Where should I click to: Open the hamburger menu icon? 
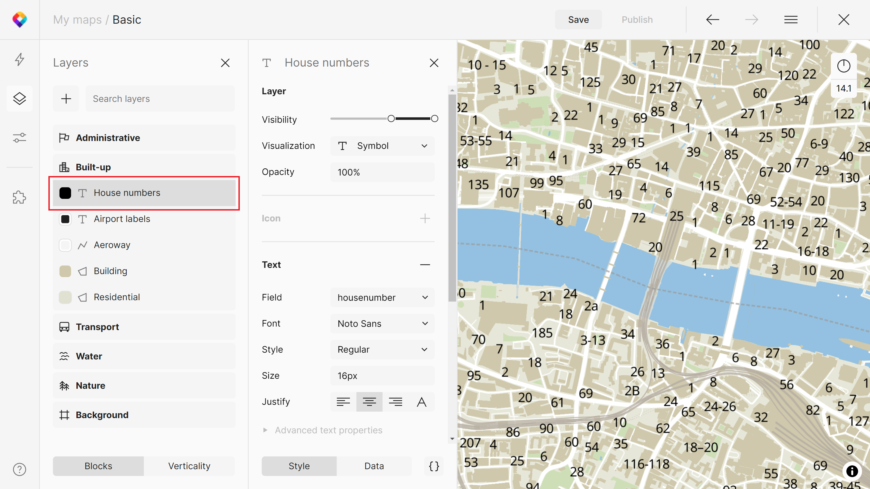[791, 20]
